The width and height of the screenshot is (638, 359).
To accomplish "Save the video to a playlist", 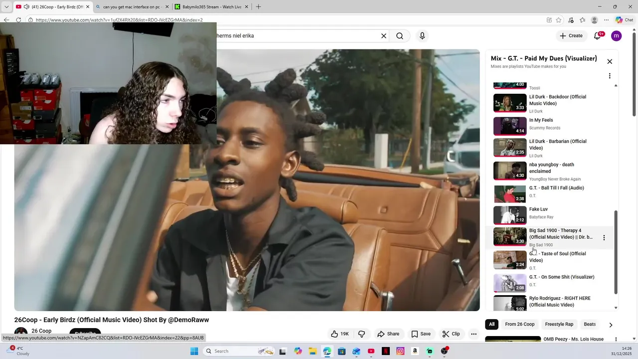I will point(421,334).
